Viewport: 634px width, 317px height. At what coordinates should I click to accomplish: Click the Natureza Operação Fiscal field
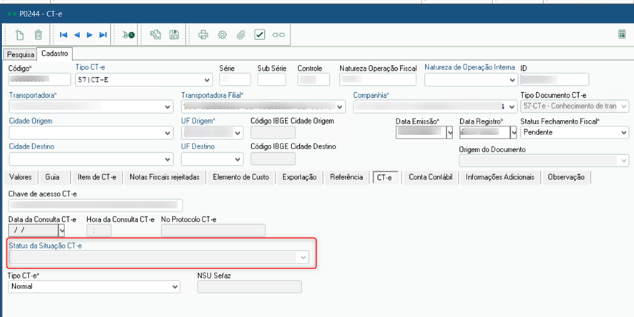[378, 79]
